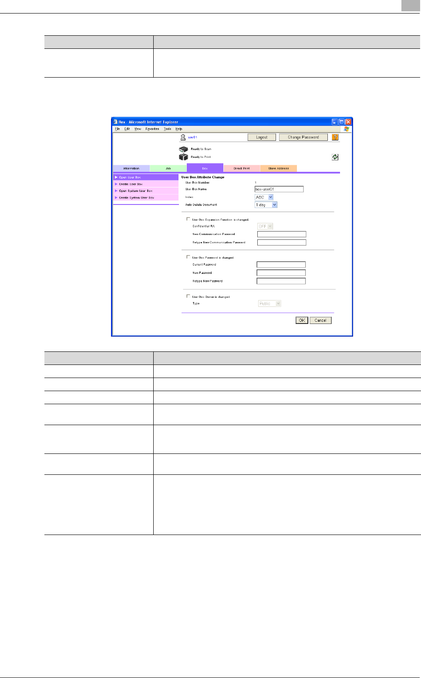Switch to the Job tab
Screen dimensions: 421x678
[x=168, y=168]
